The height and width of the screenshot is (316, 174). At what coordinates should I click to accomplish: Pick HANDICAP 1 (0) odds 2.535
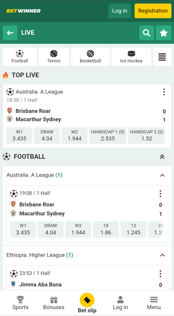108,135
